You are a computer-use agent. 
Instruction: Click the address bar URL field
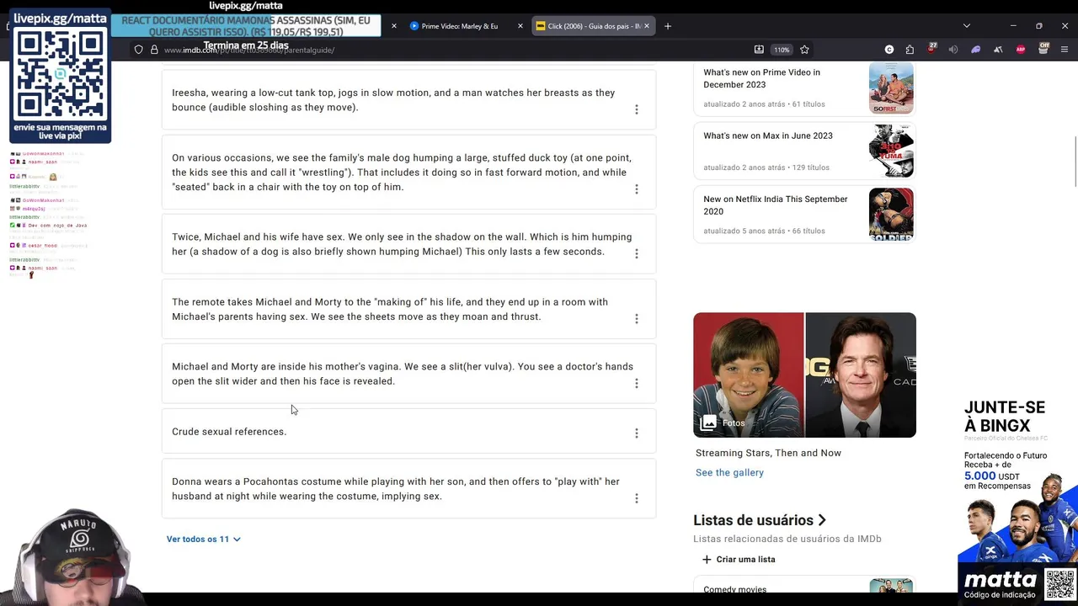pos(455,50)
